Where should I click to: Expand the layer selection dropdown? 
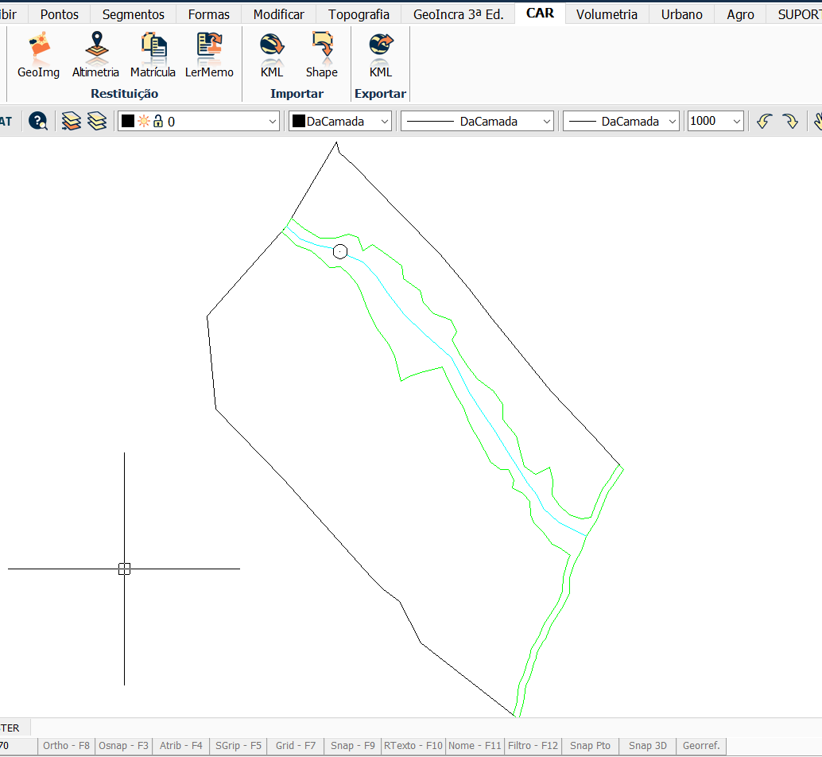[273, 122]
